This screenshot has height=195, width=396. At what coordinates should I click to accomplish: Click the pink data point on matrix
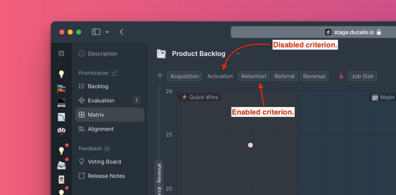[x=250, y=145]
